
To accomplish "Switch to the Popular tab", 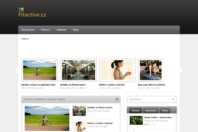I will [x=136, y=111].
